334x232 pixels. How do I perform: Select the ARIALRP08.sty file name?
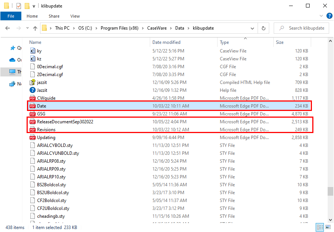tap(51, 161)
